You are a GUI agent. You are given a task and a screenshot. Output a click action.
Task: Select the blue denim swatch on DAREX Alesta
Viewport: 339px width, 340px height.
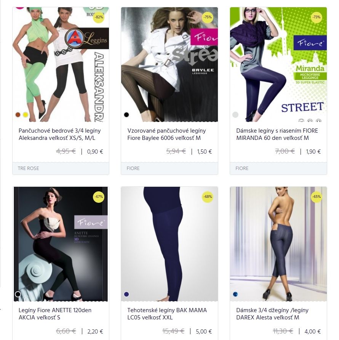tap(235, 294)
